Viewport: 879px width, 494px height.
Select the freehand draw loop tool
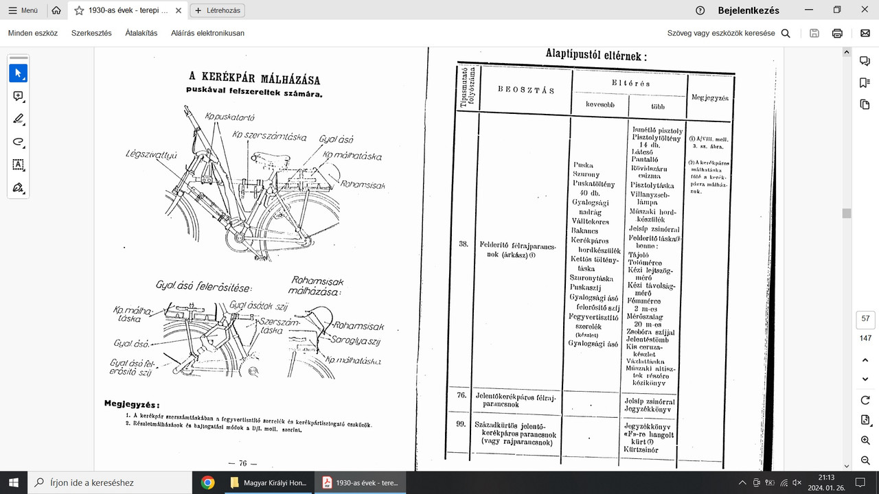[18, 141]
